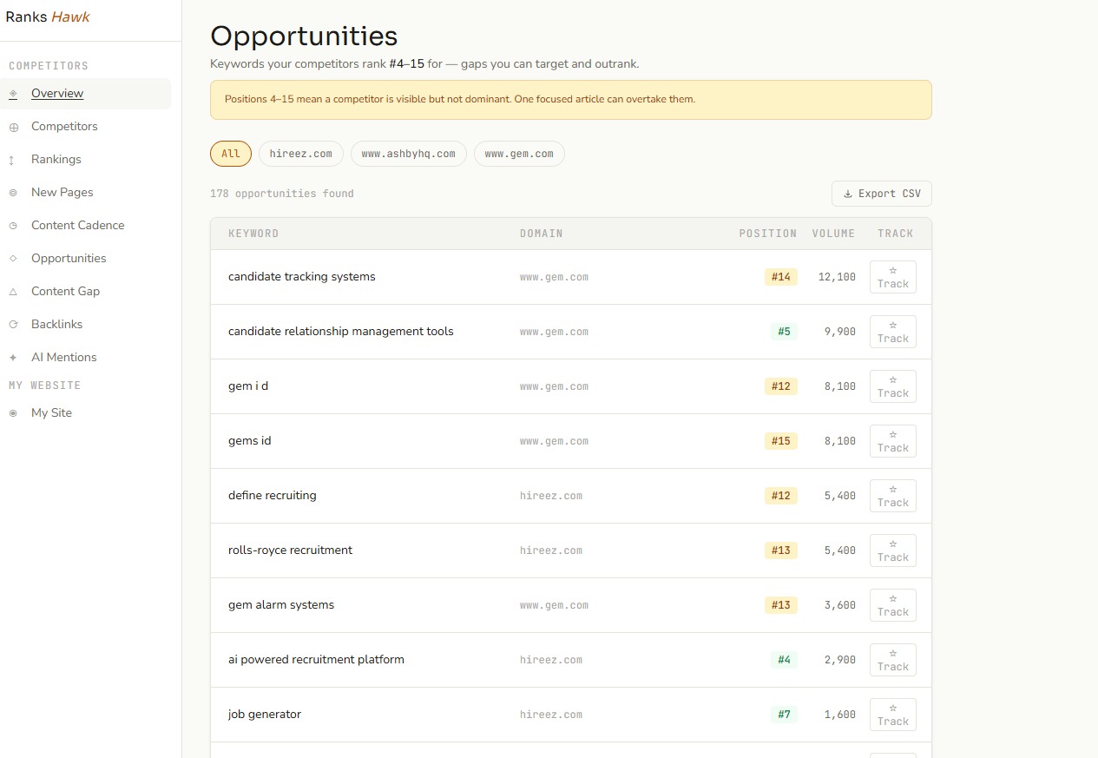Track candidate relationship management tools keyword
Viewport: 1098px width, 758px height.
pyautogui.click(x=893, y=332)
